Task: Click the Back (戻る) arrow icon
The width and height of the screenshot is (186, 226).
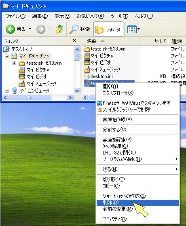Action: (10, 29)
